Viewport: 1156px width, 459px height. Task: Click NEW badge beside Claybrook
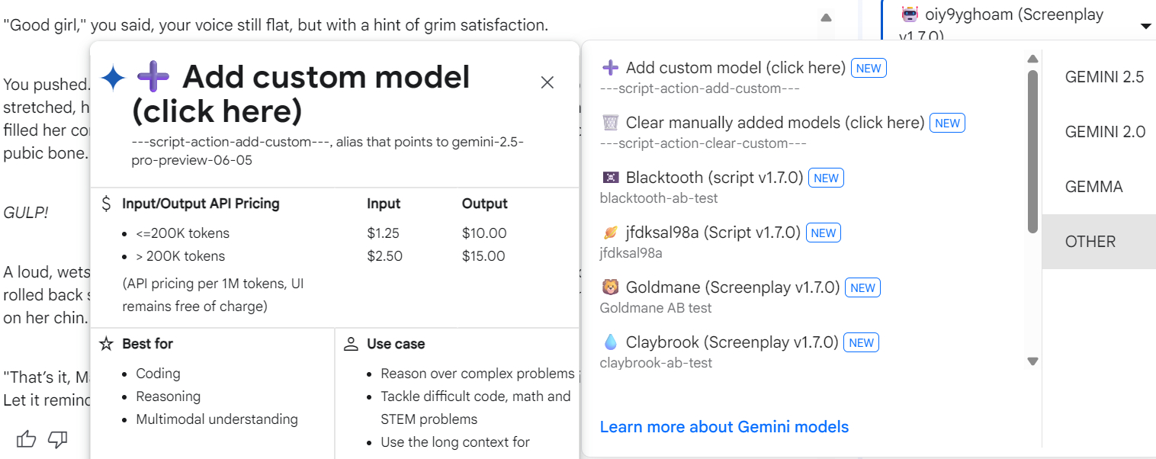[862, 342]
